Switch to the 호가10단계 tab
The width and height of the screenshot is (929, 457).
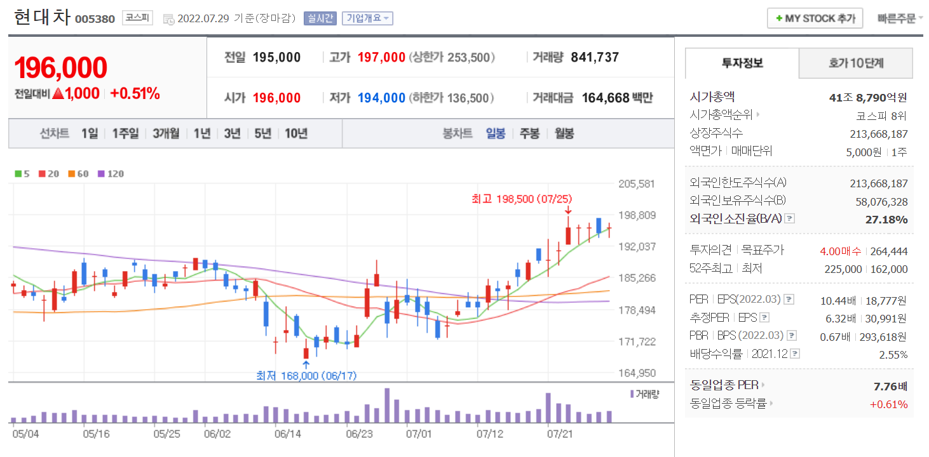click(856, 63)
